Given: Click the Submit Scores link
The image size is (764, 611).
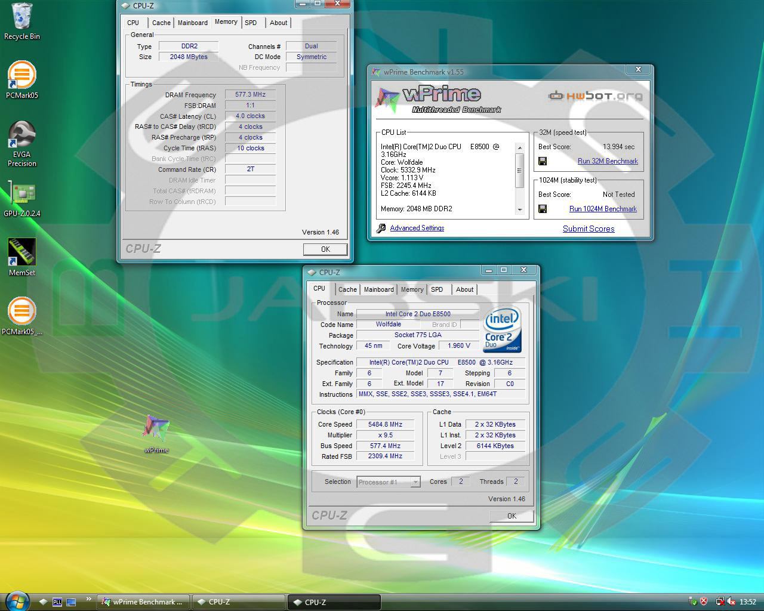Looking at the screenshot, I should 589,229.
